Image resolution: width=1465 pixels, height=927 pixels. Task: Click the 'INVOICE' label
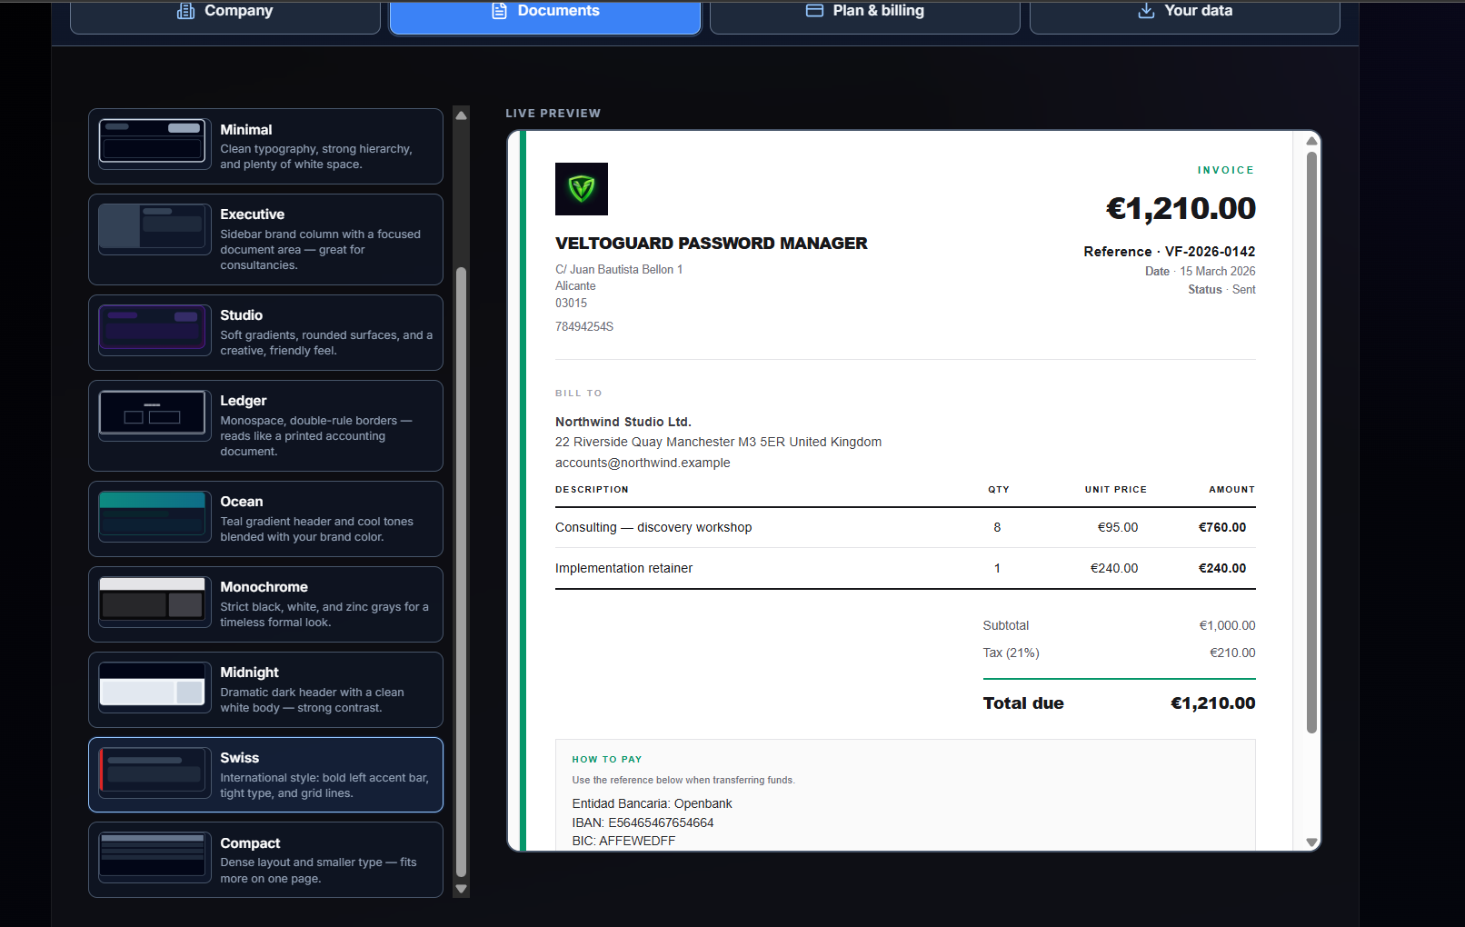tap(1226, 170)
